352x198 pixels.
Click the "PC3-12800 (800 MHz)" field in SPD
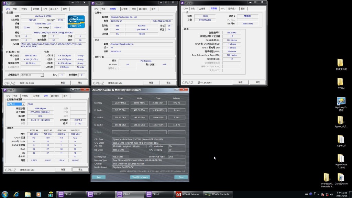40,112
